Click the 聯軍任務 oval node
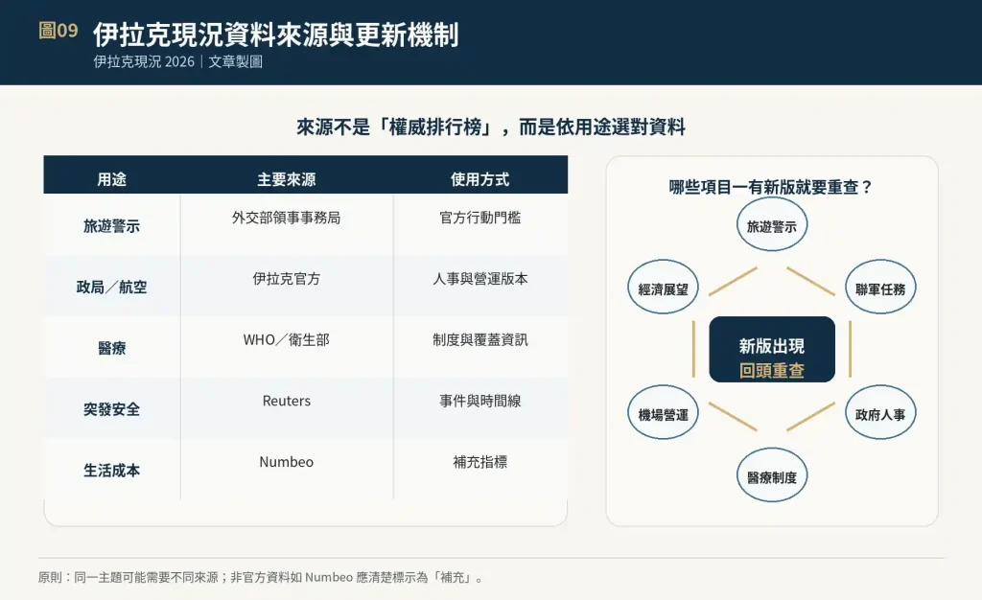 pyautogui.click(x=880, y=288)
